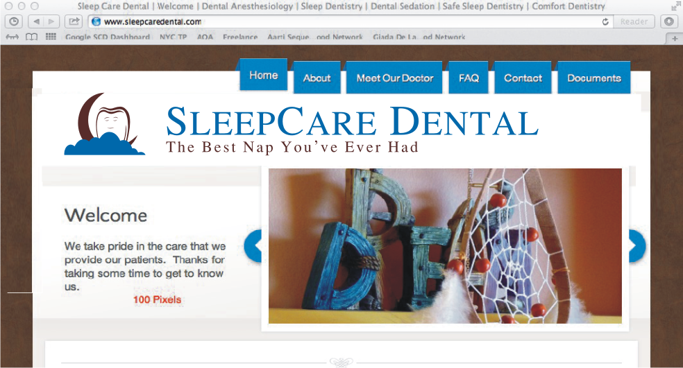Screen dimensions: 683x368
Task: Open the downloads icon at toolbar right
Action: pos(670,21)
